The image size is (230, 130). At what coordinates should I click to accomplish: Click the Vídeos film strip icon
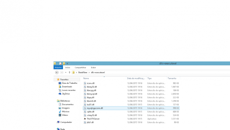tap(60, 115)
